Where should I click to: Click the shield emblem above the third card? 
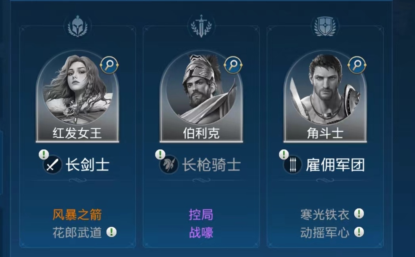click(x=325, y=26)
